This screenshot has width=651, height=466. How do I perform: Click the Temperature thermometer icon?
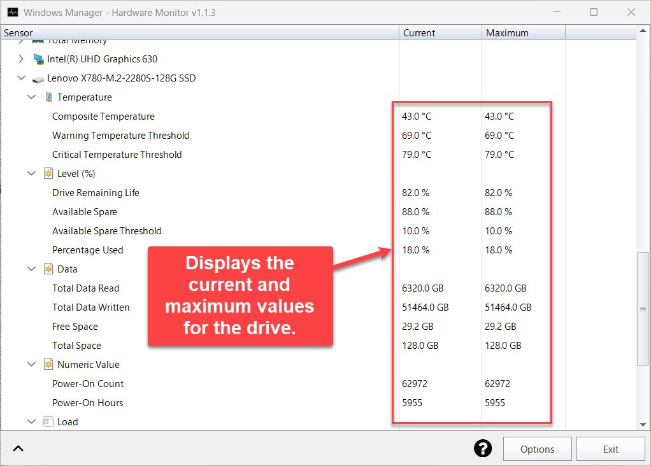coord(48,97)
